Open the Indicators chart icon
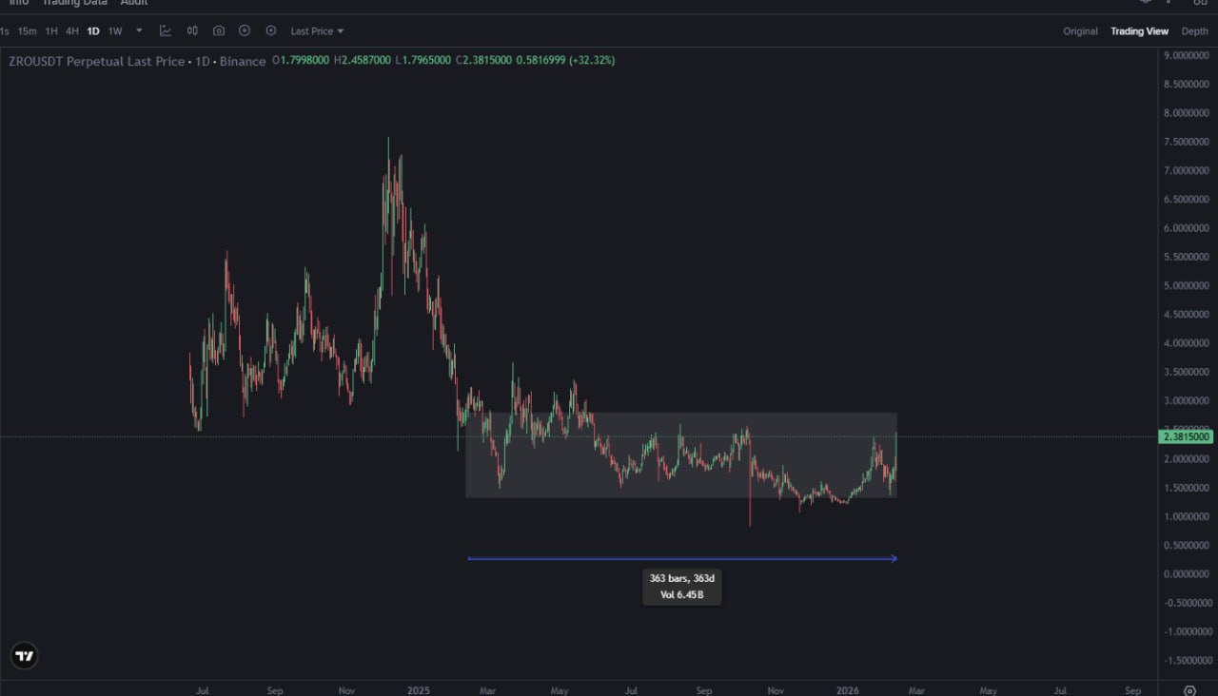 (165, 30)
